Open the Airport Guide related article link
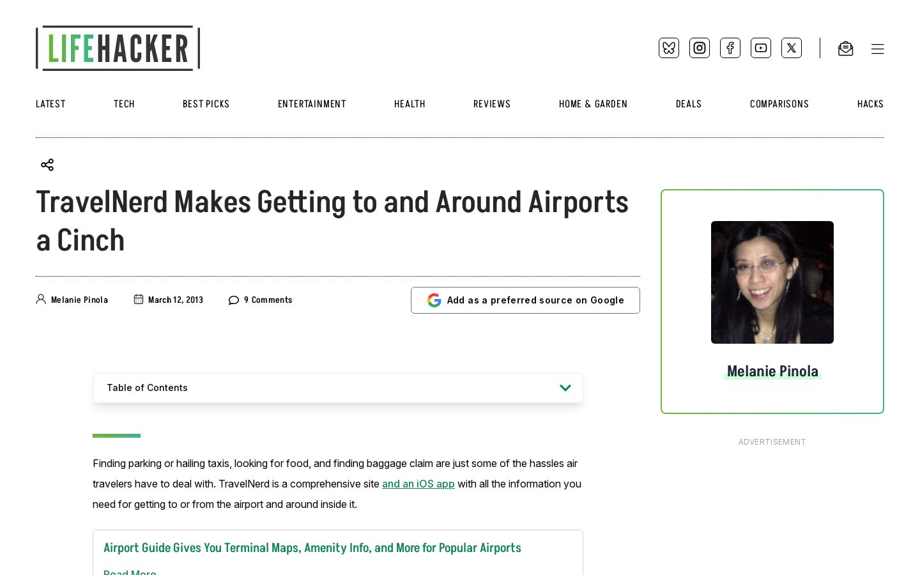The width and height of the screenshot is (920, 575). (312, 548)
